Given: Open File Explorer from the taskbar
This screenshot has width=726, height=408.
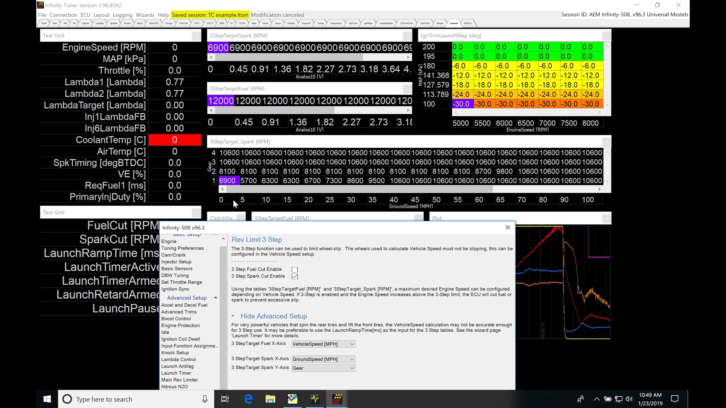Looking at the screenshot, I should click(270, 399).
